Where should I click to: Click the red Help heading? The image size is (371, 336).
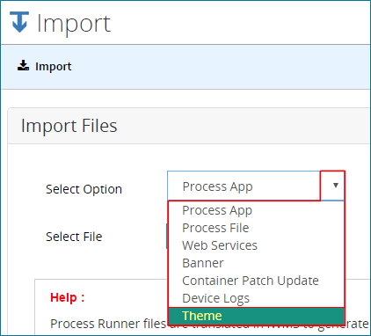tap(68, 297)
